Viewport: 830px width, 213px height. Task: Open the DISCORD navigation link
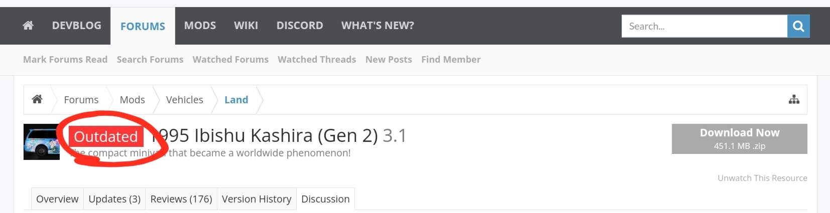click(x=300, y=26)
